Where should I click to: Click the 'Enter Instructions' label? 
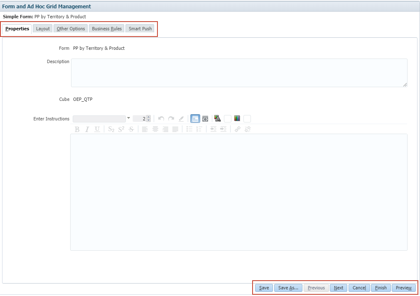(x=52, y=119)
